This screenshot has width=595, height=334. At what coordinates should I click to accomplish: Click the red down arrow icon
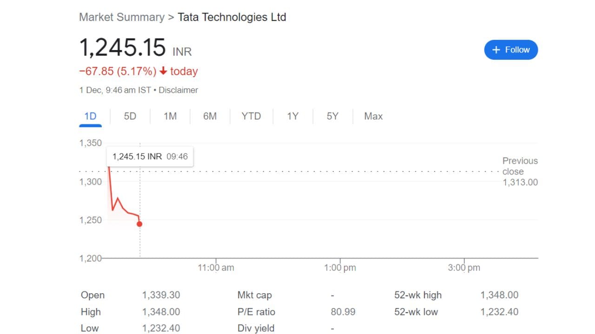[x=163, y=71]
